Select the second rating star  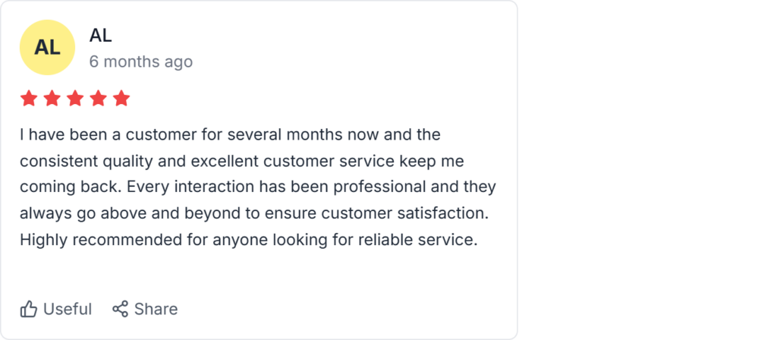tap(52, 99)
